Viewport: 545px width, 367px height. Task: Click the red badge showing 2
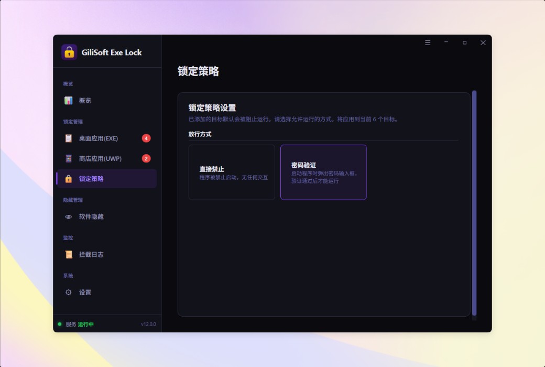(x=146, y=159)
